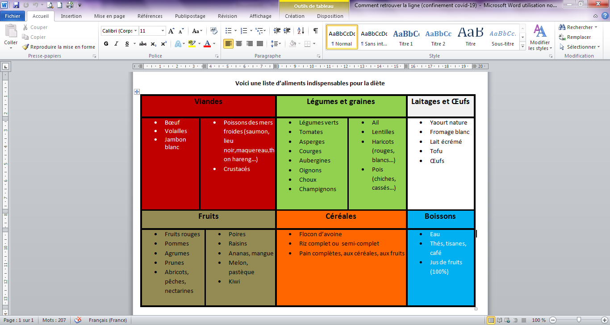Click the spell check icon in the status bar

78,320
